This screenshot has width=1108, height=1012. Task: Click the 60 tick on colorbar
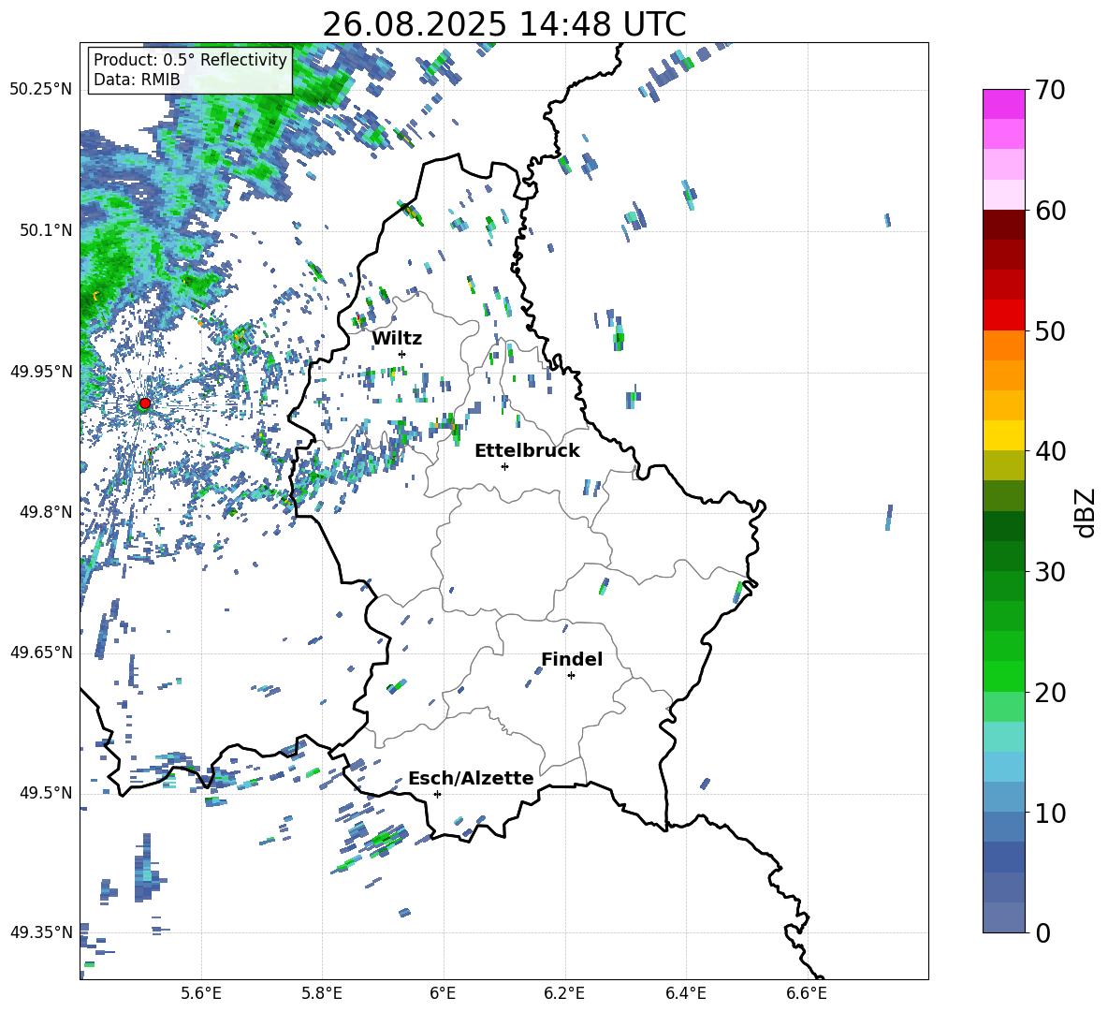1049,211
